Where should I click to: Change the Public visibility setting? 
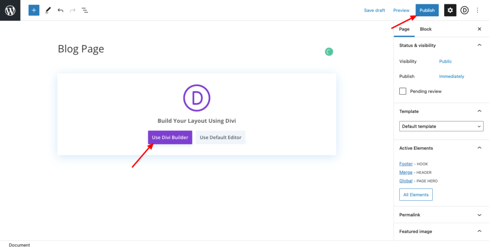(446, 62)
